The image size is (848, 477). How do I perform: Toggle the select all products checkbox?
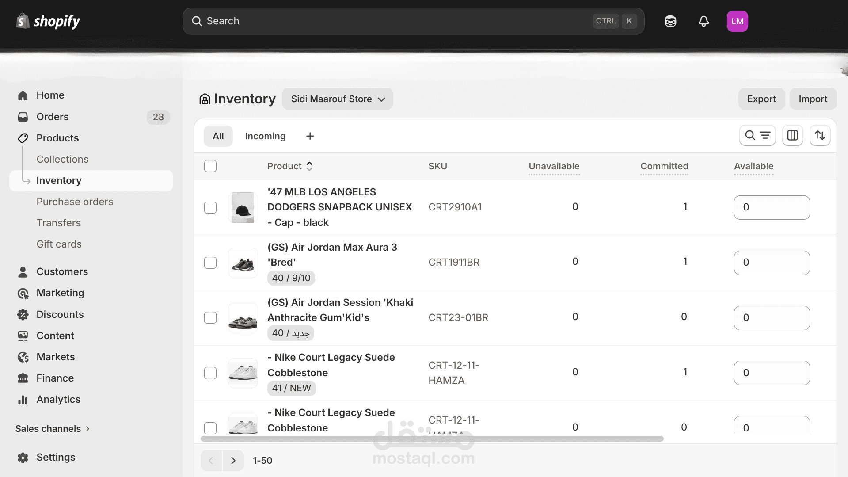210,166
